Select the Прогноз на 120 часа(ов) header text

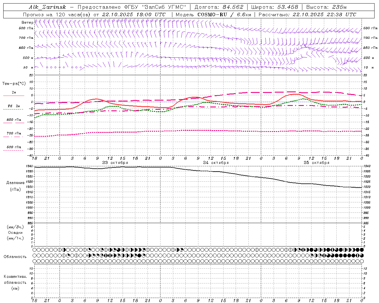57,14
